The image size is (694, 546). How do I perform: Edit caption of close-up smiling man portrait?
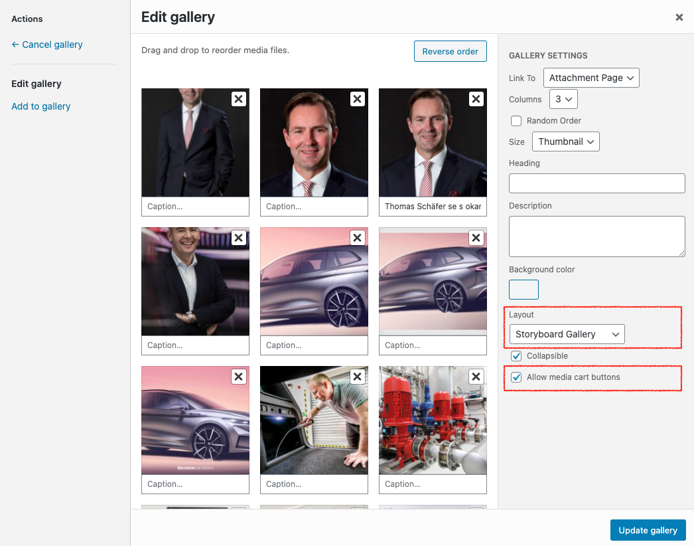pyautogui.click(x=314, y=207)
